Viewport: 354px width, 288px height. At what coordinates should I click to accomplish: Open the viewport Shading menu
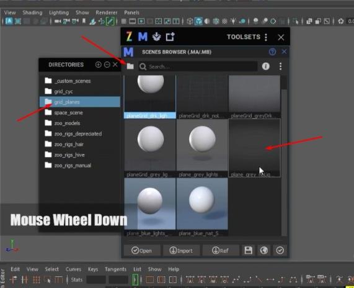point(32,12)
